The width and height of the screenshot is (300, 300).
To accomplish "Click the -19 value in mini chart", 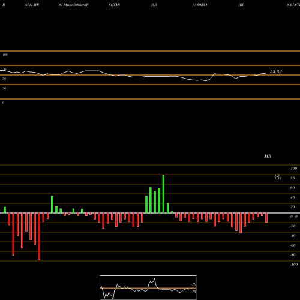I will 194,284.
